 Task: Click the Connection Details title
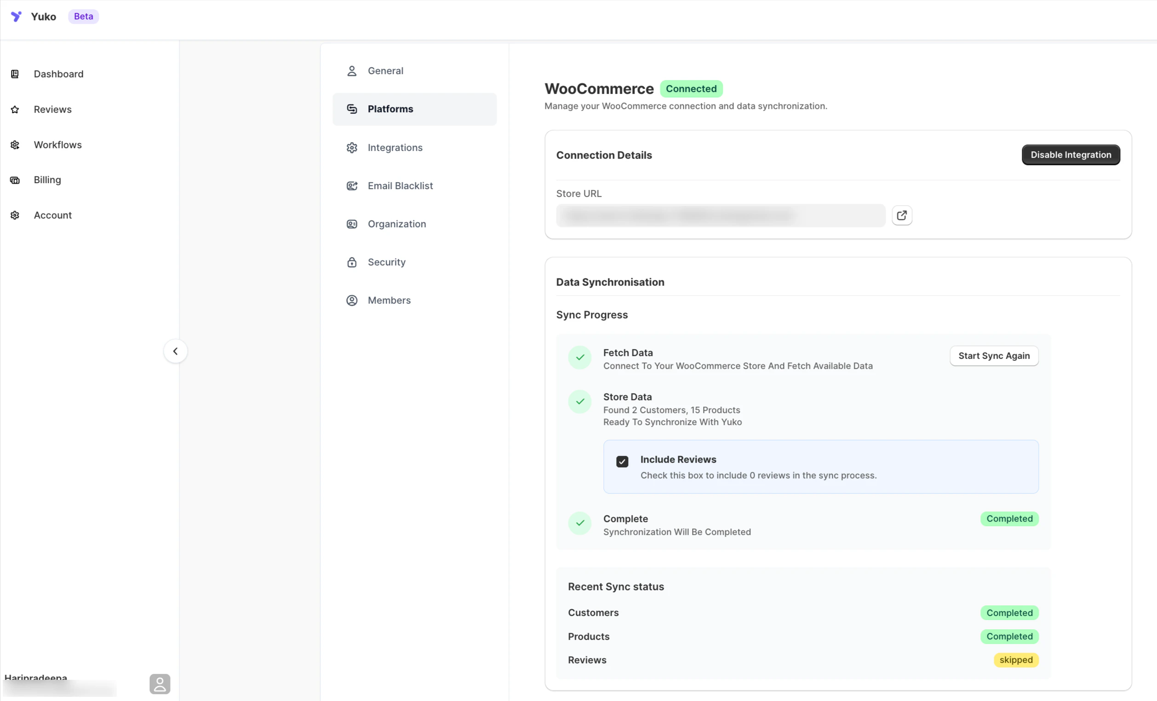click(x=604, y=155)
